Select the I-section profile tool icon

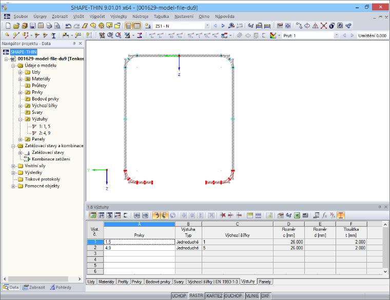[53, 35]
